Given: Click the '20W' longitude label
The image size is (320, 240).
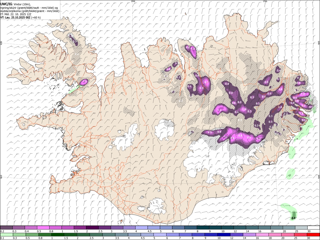Looking at the screenshot, I should (x=133, y=1).
